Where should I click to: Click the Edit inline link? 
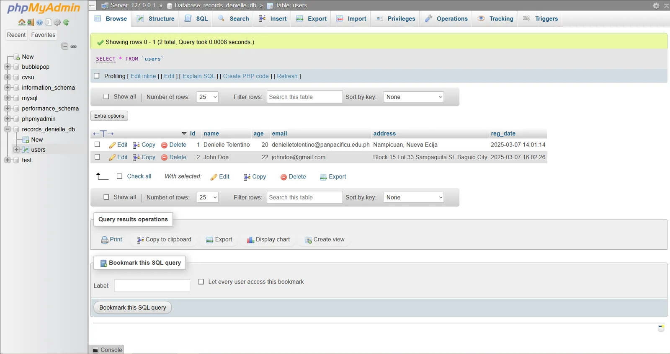pos(143,76)
